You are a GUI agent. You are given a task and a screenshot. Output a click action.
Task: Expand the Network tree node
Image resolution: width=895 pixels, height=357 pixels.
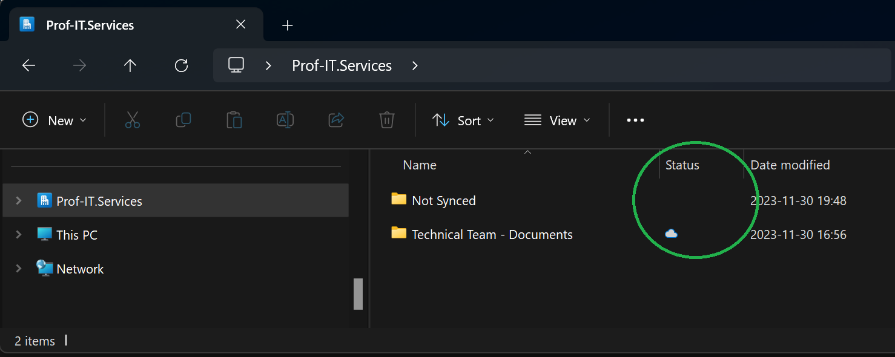click(19, 269)
